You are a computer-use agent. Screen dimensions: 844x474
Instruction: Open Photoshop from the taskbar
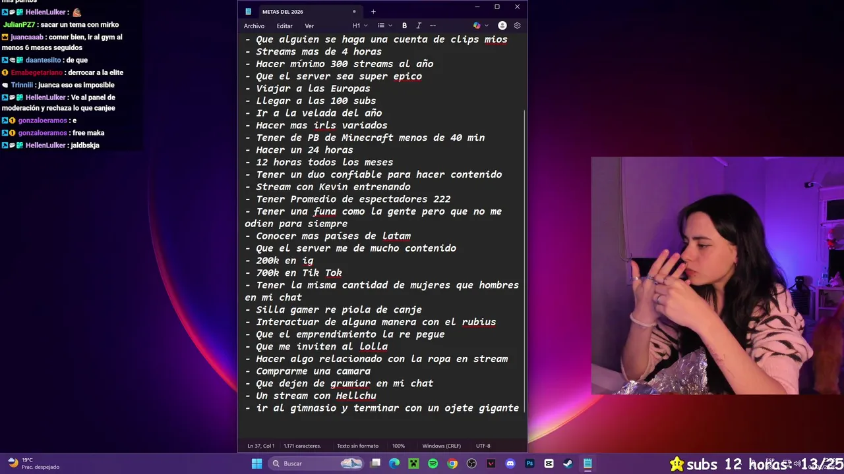point(529,463)
